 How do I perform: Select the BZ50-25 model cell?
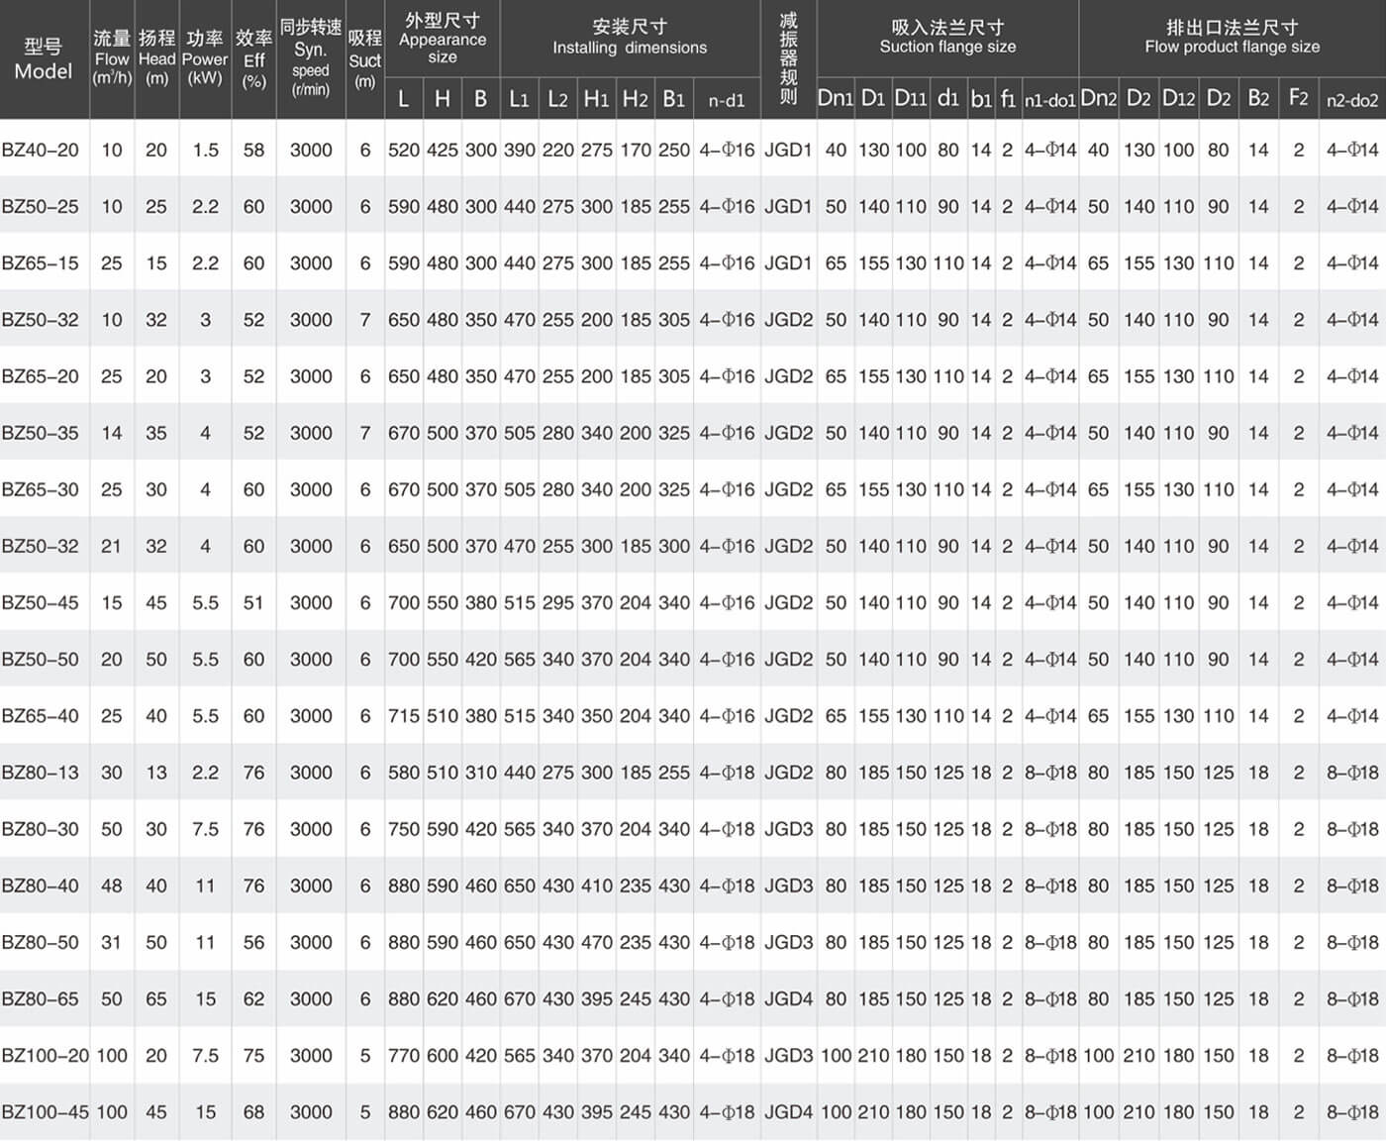click(x=41, y=206)
